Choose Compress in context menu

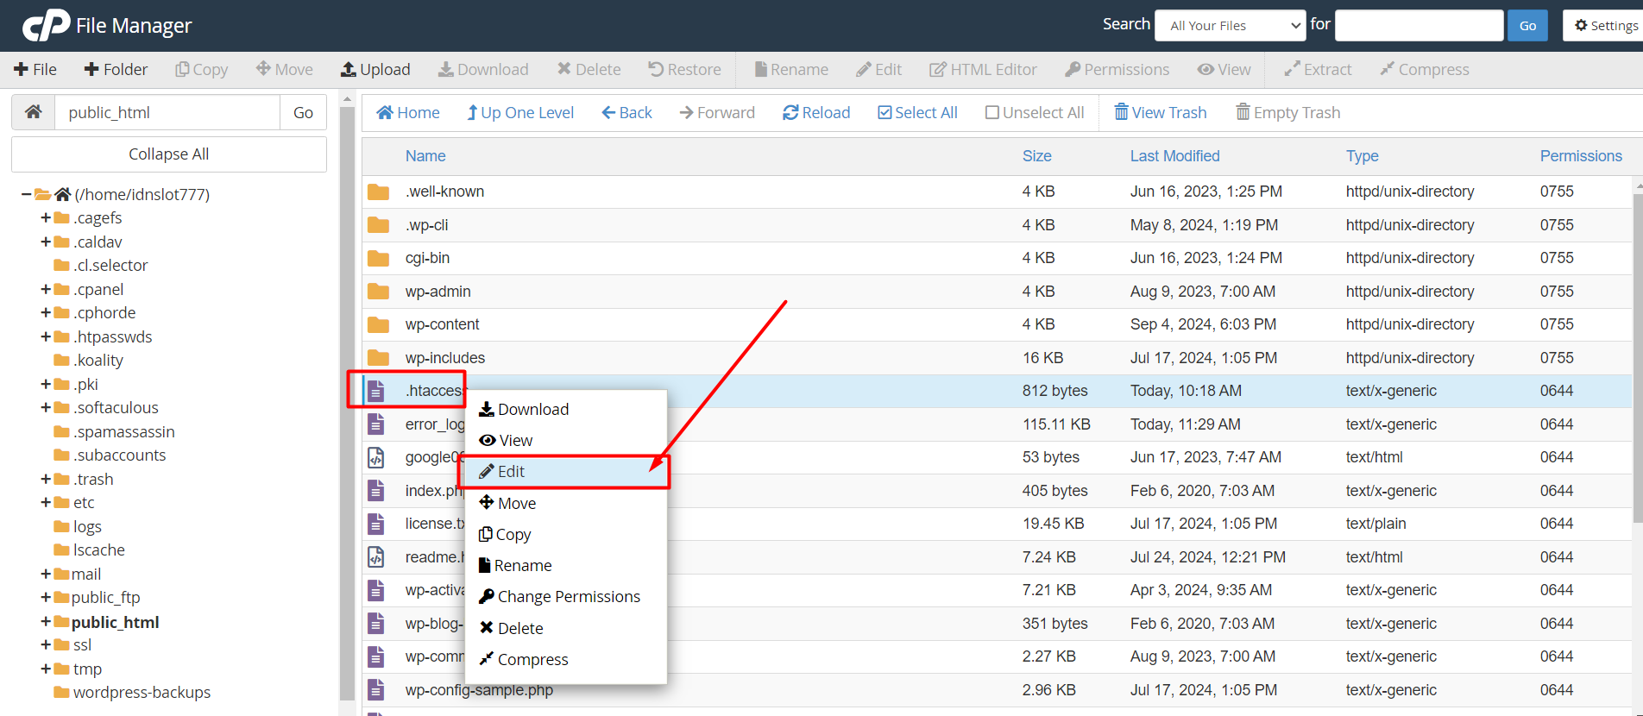pyautogui.click(x=566, y=659)
